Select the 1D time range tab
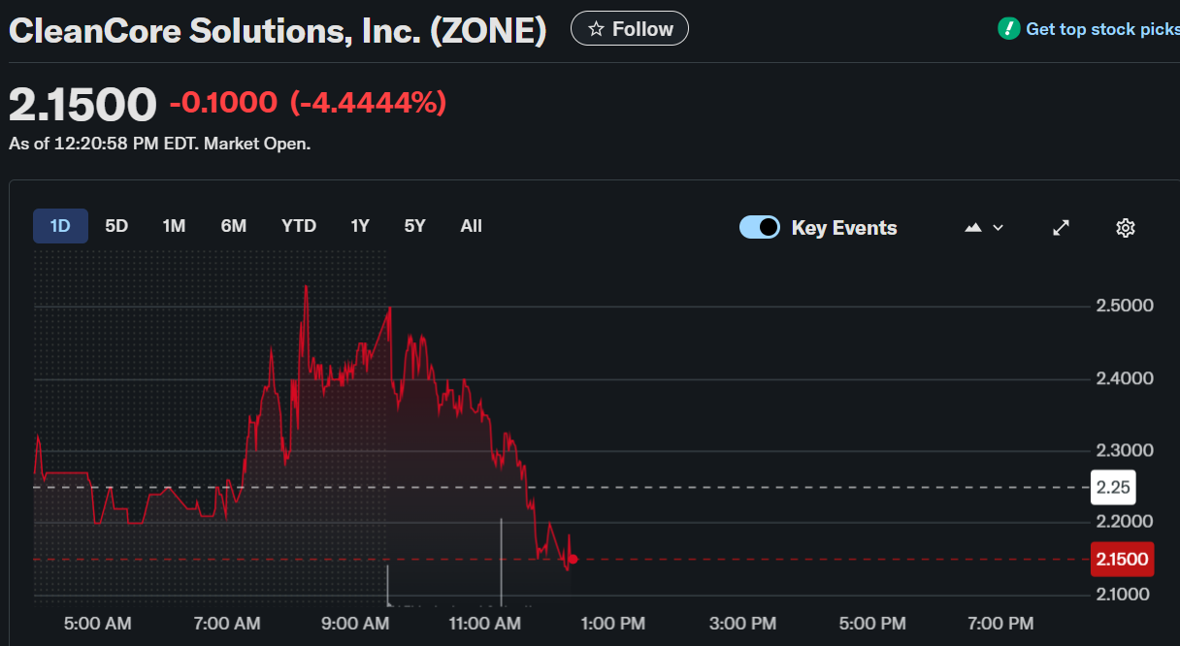Viewport: 1180px width, 646px height. coord(60,226)
